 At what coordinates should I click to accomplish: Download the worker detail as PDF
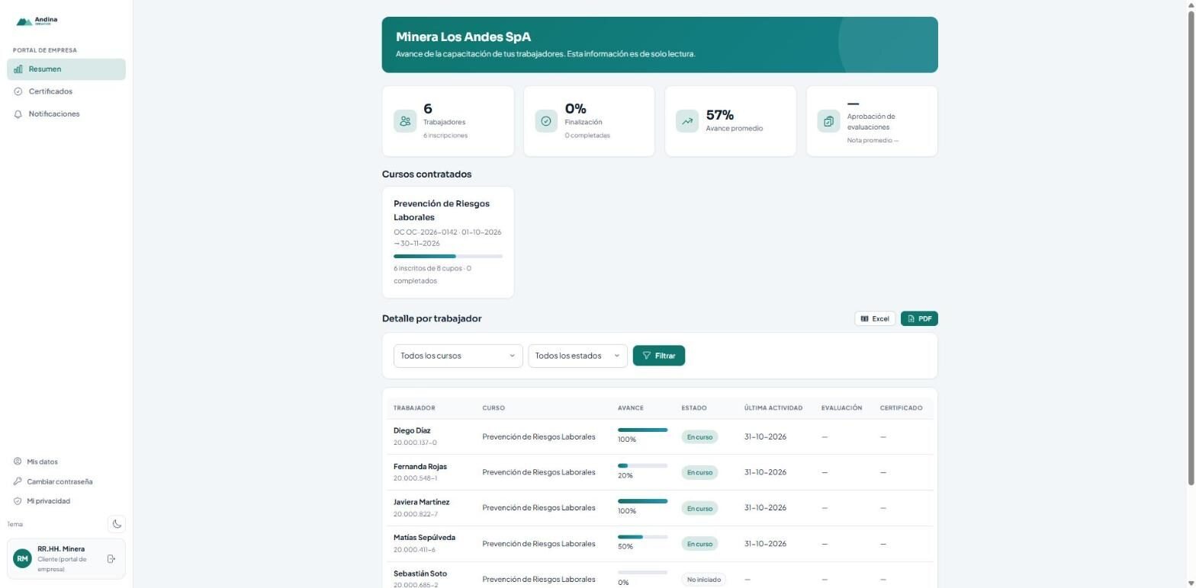coord(919,318)
